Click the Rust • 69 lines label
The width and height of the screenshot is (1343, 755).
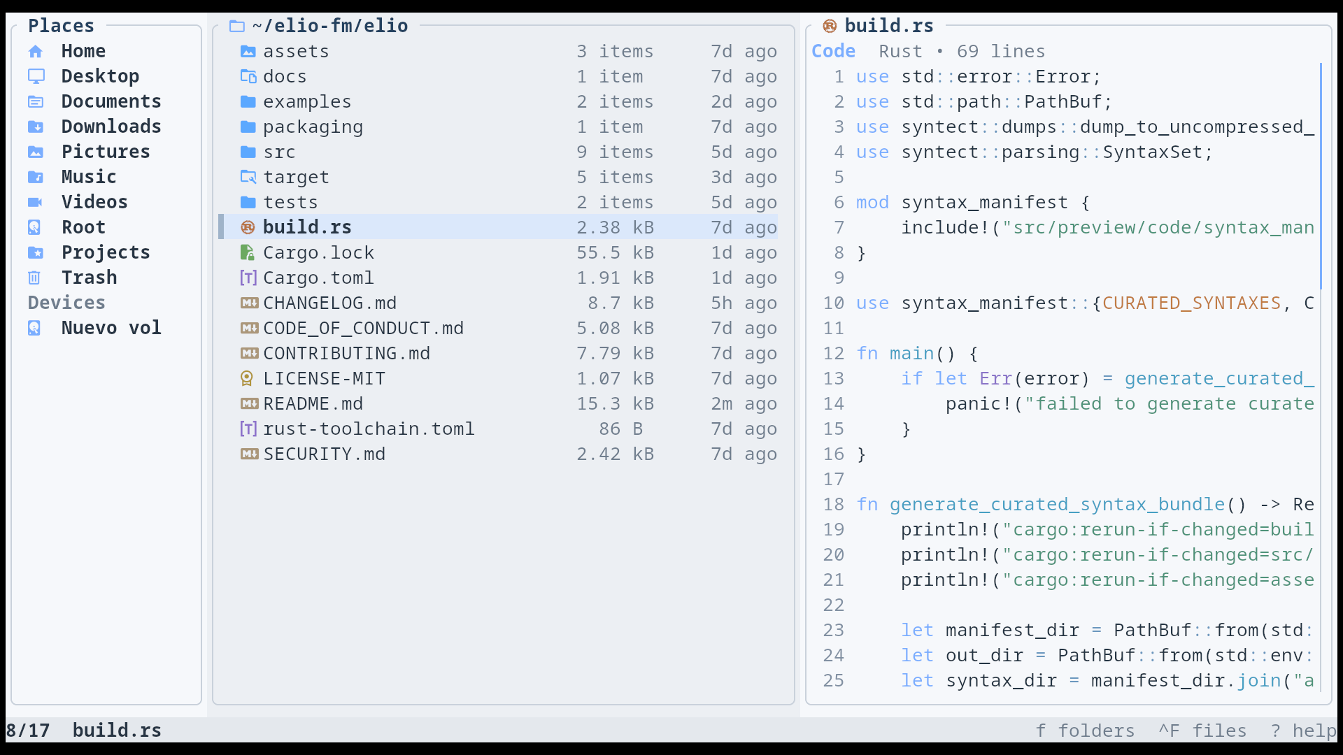click(962, 52)
